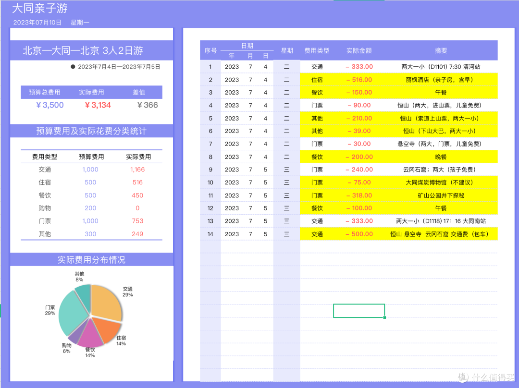Image resolution: width=519 pixels, height=388 pixels.
Task: Click section title 实际费用分布情况
Action: (x=91, y=260)
